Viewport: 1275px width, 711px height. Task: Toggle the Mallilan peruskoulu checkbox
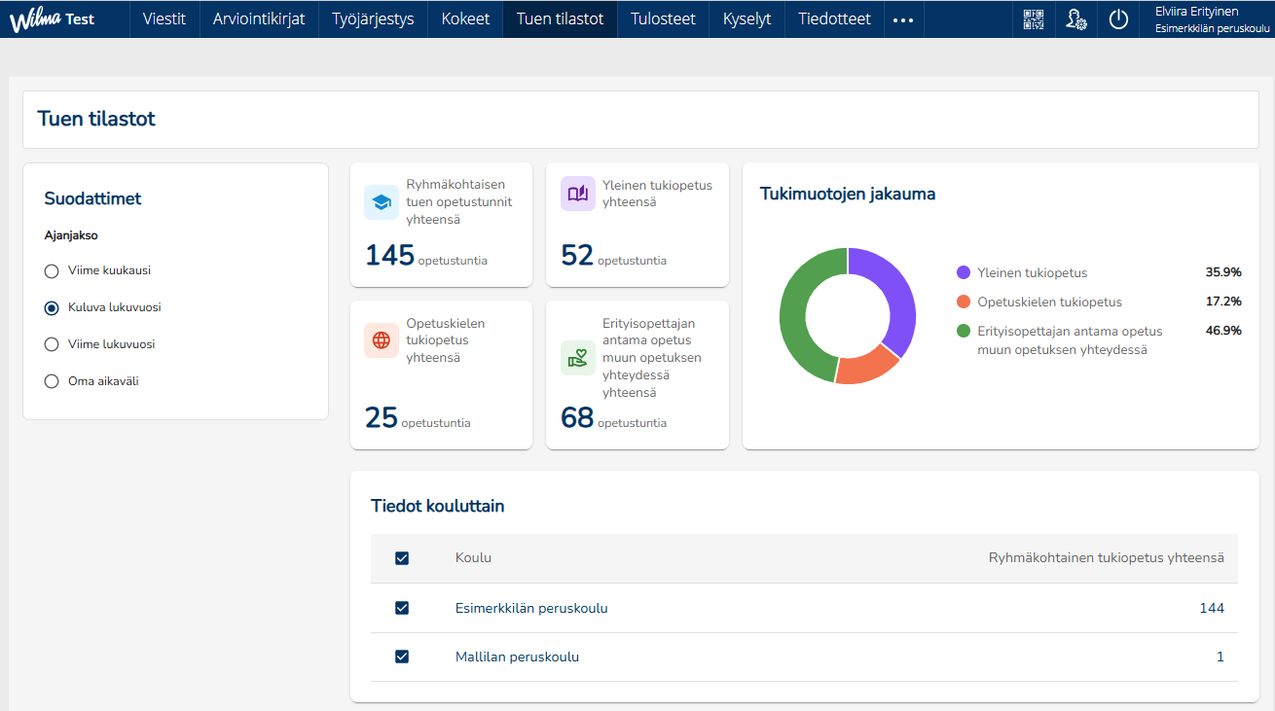[x=402, y=657]
